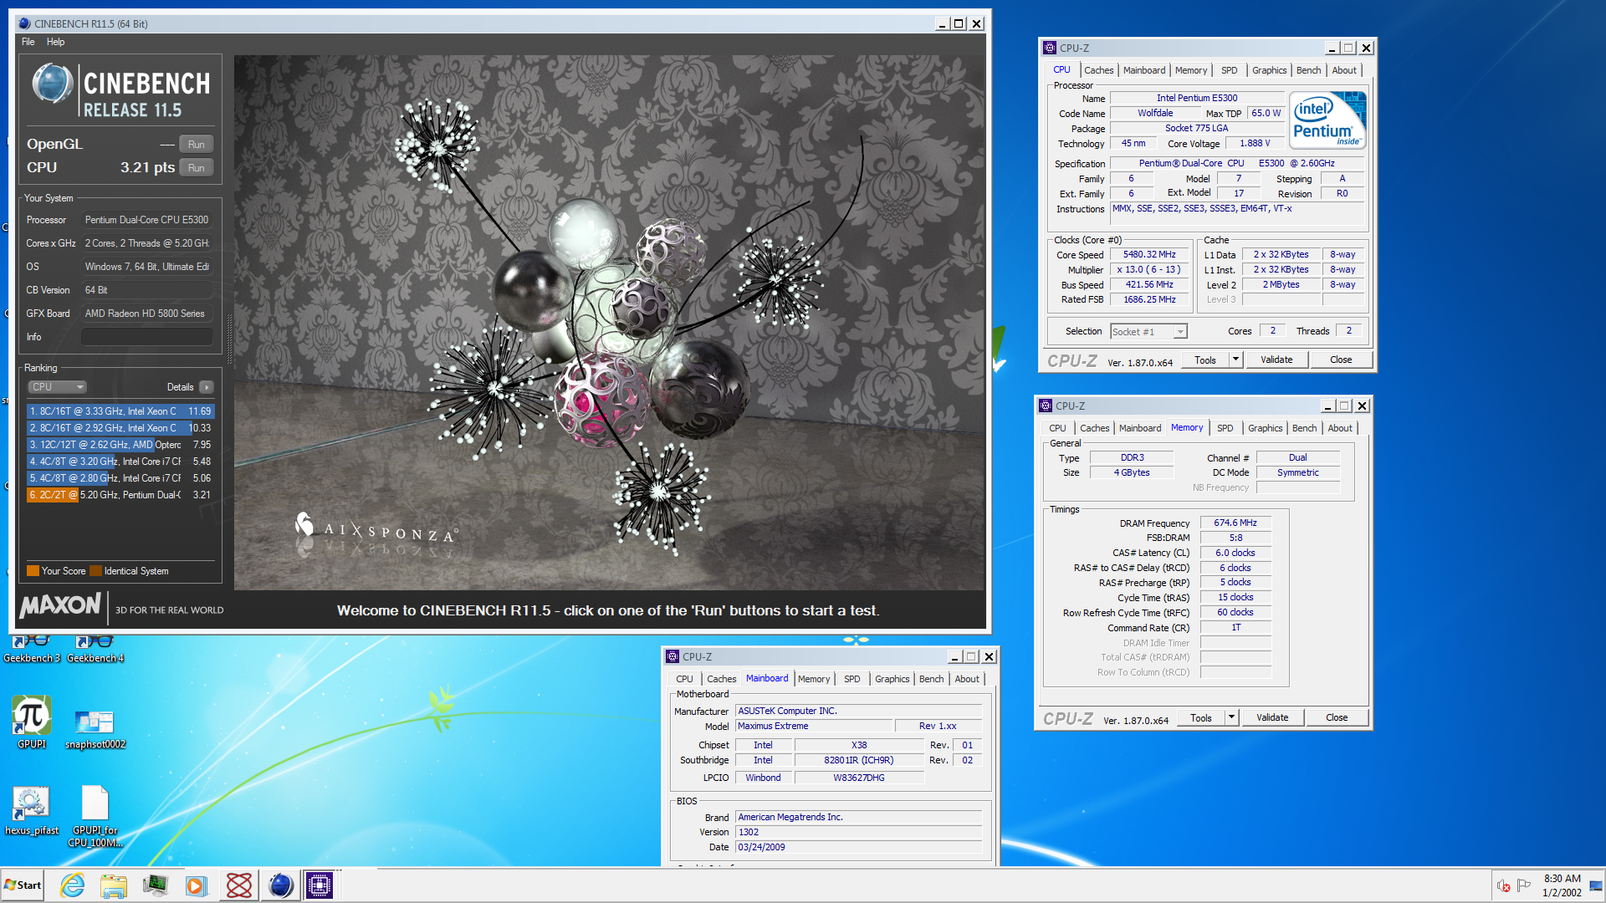Switch to Caches tab in top CPU-Z
The height and width of the screenshot is (903, 1606).
(1098, 70)
